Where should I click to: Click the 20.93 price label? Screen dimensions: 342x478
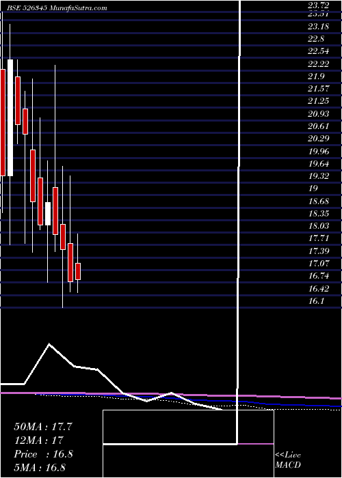tap(319, 114)
